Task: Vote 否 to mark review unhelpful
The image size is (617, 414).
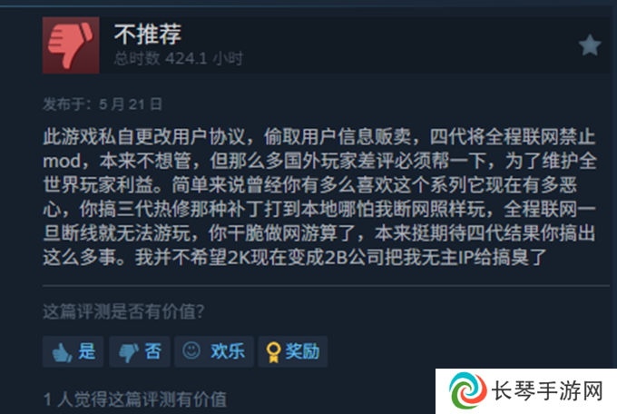Action: (x=140, y=351)
